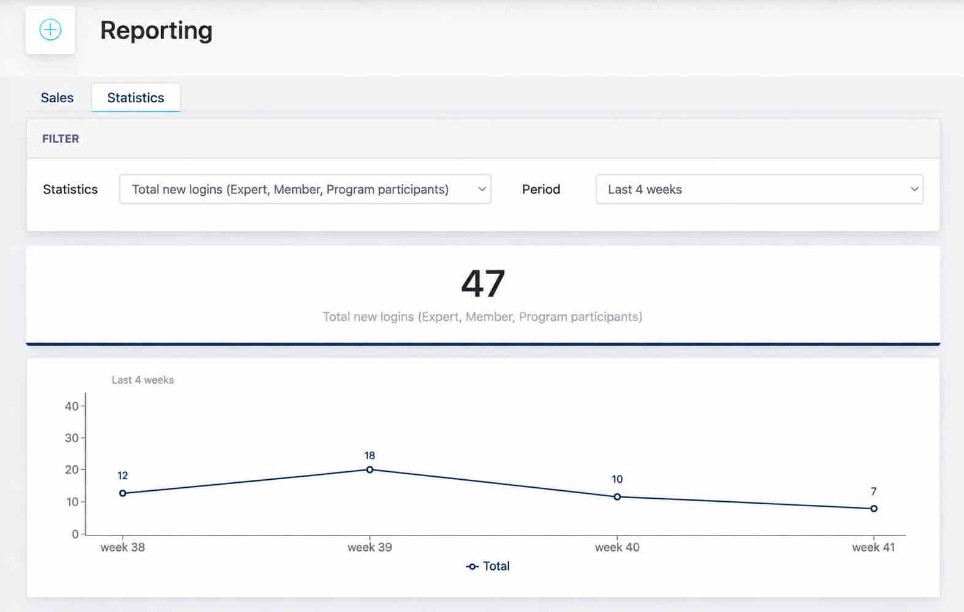Click the 'week 40' axis label

pos(617,547)
